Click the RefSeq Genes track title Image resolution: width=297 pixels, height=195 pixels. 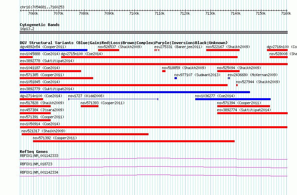(x=34, y=152)
